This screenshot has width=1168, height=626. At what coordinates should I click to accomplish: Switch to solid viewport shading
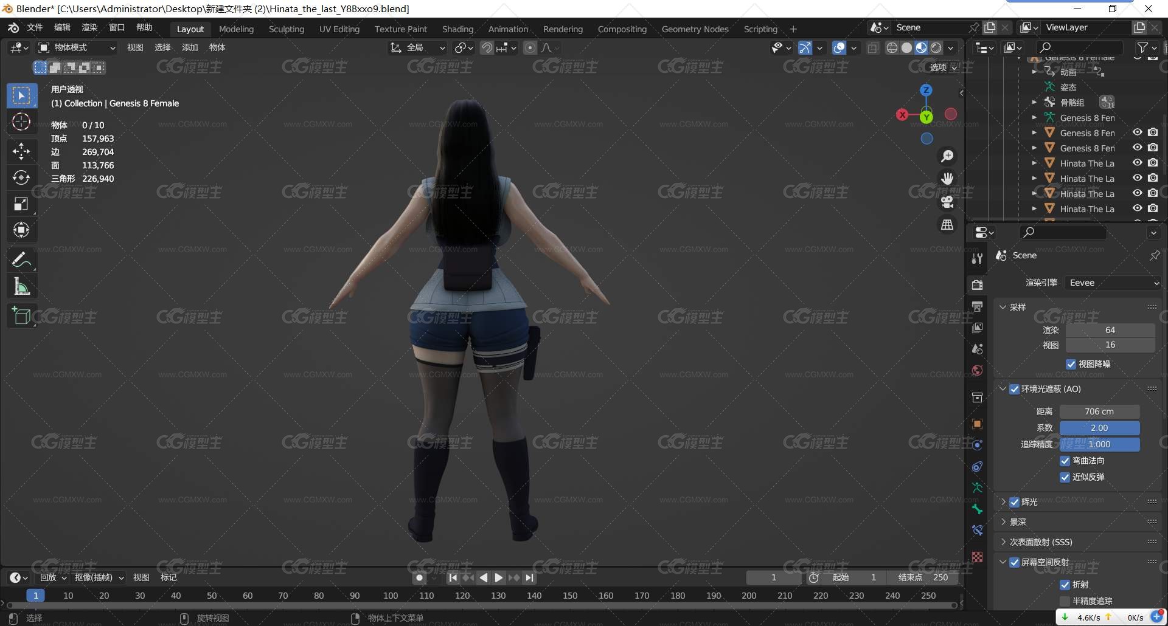906,47
